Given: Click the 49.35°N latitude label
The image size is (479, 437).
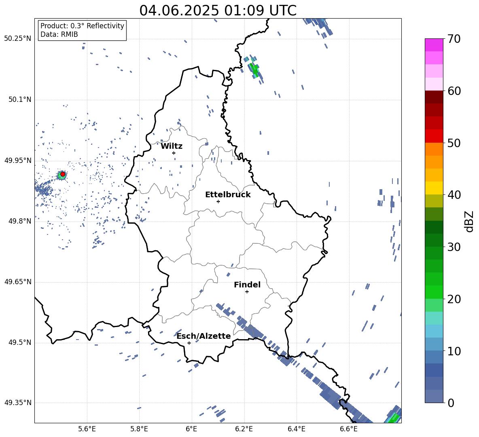Looking at the screenshot, I should click(18, 403).
